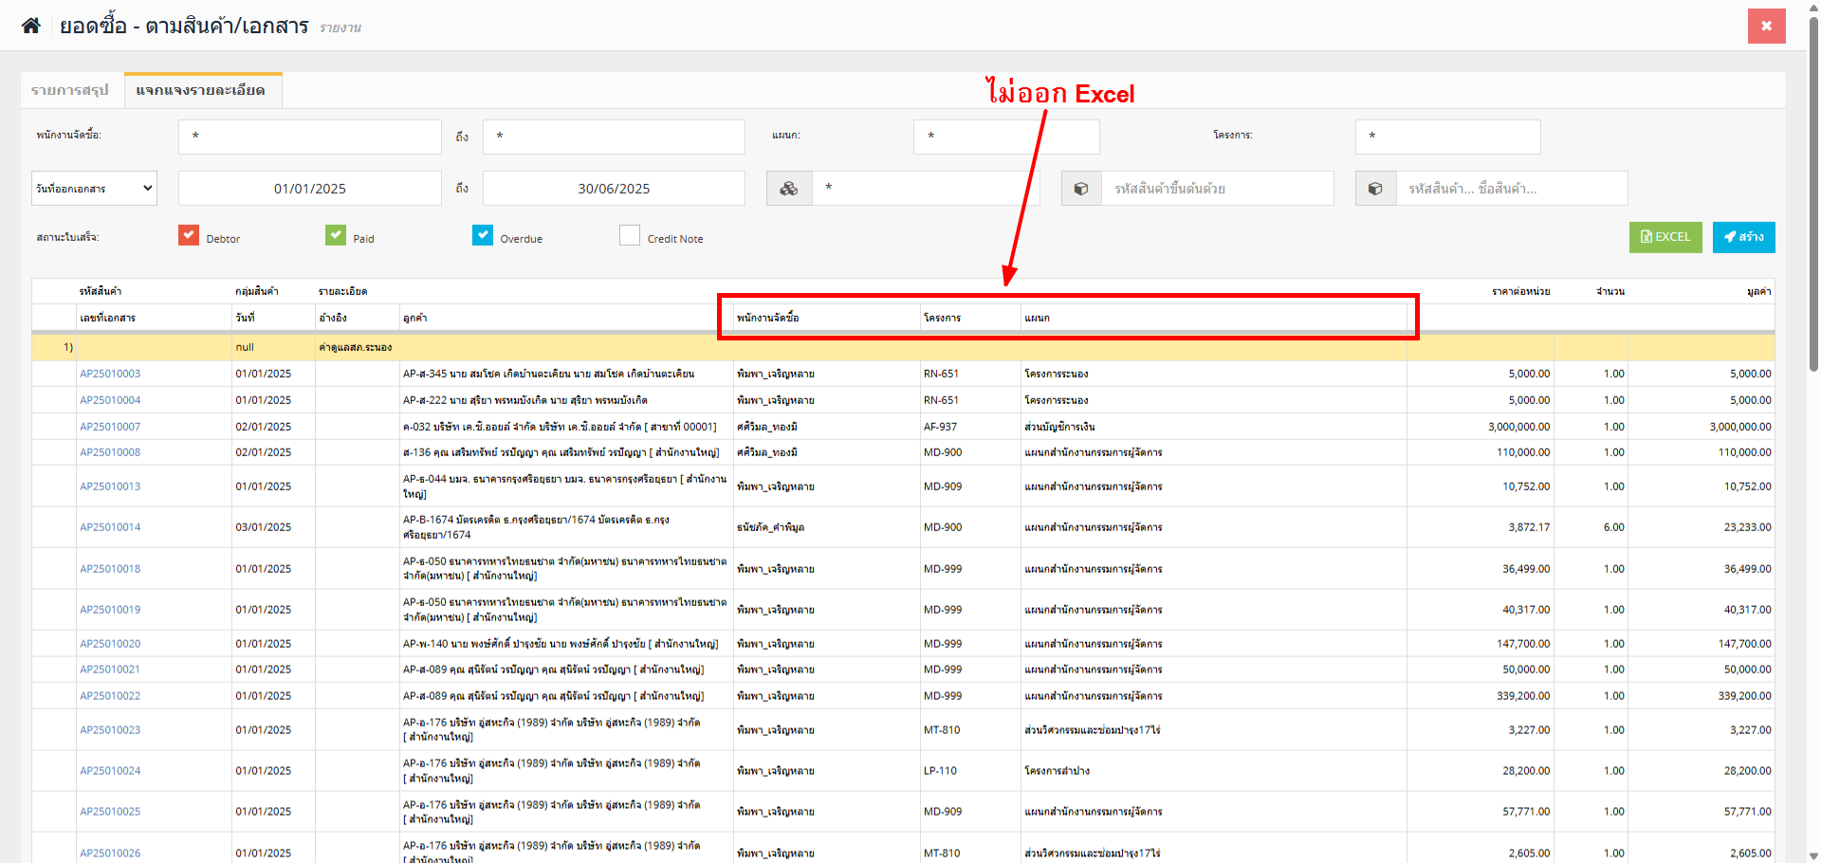Click product group field beside cubes icon

(x=925, y=189)
